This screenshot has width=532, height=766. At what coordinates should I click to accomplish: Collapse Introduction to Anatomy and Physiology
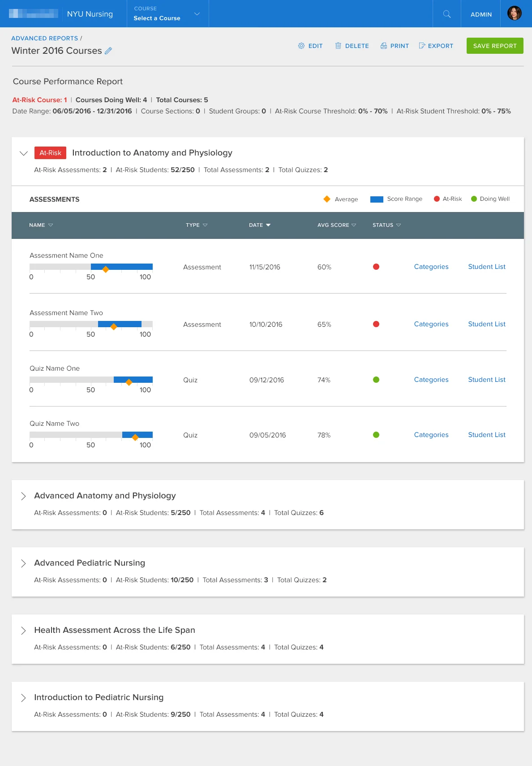pos(24,153)
